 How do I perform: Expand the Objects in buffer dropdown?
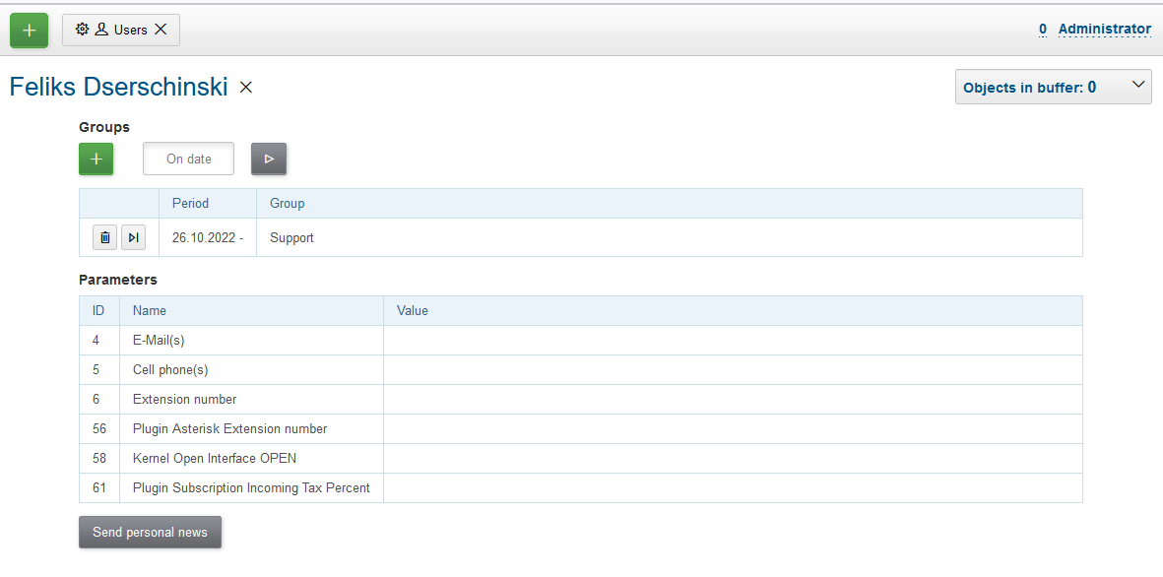pyautogui.click(x=1138, y=87)
